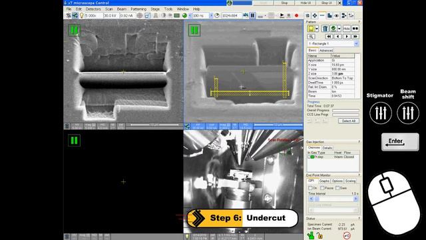Image resolution: width=426 pixels, height=240 pixels.
Task: Click the red record button in toolbar
Action: (x=296, y=15)
